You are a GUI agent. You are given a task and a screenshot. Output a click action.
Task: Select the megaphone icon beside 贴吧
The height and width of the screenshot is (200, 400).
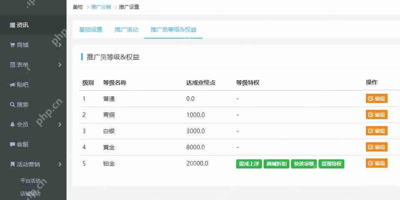coord(12,85)
